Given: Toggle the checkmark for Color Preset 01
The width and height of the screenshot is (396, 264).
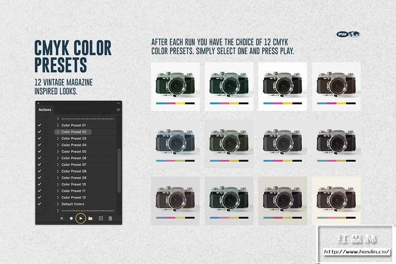Looking at the screenshot, I should coord(39,125).
